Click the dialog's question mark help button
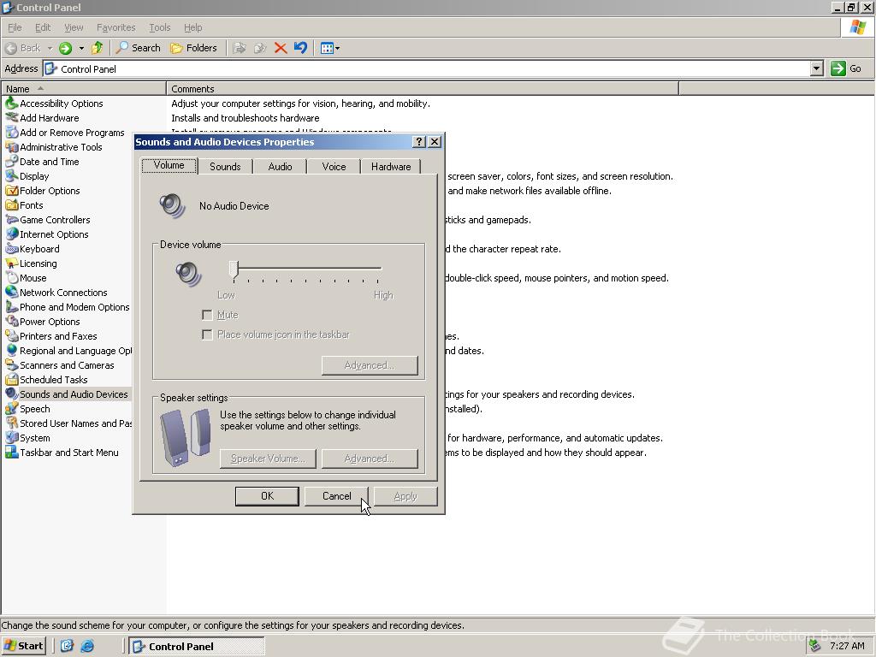The width and height of the screenshot is (876, 657). 418,142
